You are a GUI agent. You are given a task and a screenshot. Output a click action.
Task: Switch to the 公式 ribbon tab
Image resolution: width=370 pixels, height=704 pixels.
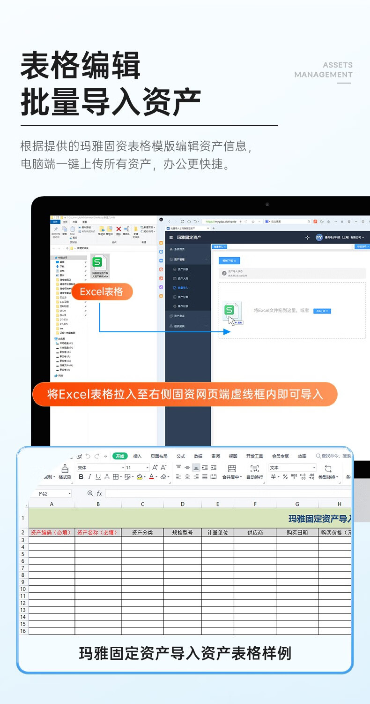181,456
